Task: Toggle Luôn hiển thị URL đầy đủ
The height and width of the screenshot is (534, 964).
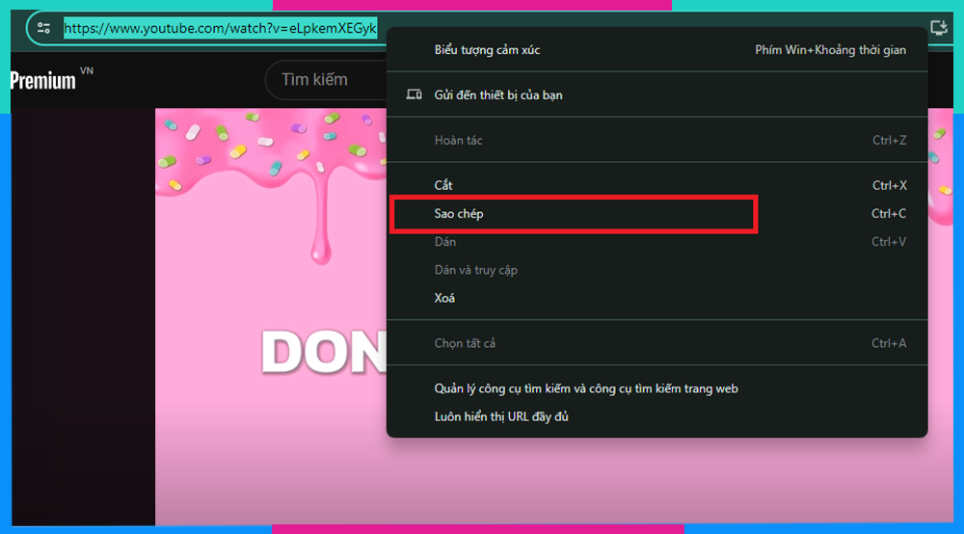Action: (x=501, y=416)
